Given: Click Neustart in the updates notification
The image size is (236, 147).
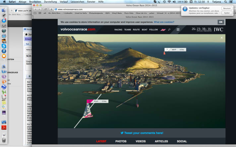Looking at the screenshot, I should tap(227, 8).
